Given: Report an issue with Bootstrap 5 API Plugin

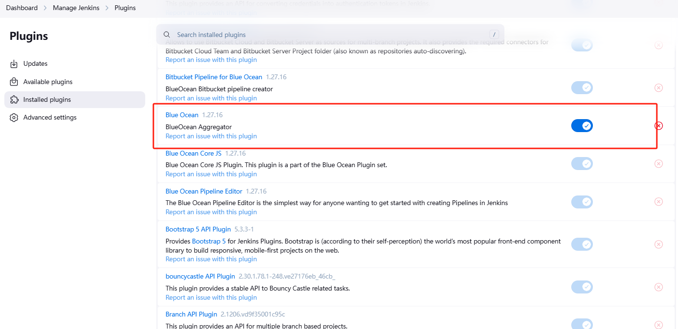Looking at the screenshot, I should coord(211,259).
